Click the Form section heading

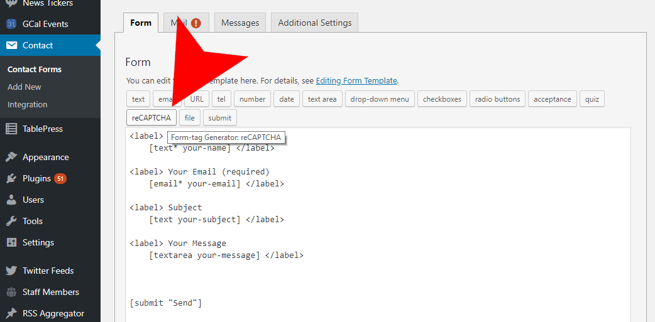pyautogui.click(x=138, y=62)
